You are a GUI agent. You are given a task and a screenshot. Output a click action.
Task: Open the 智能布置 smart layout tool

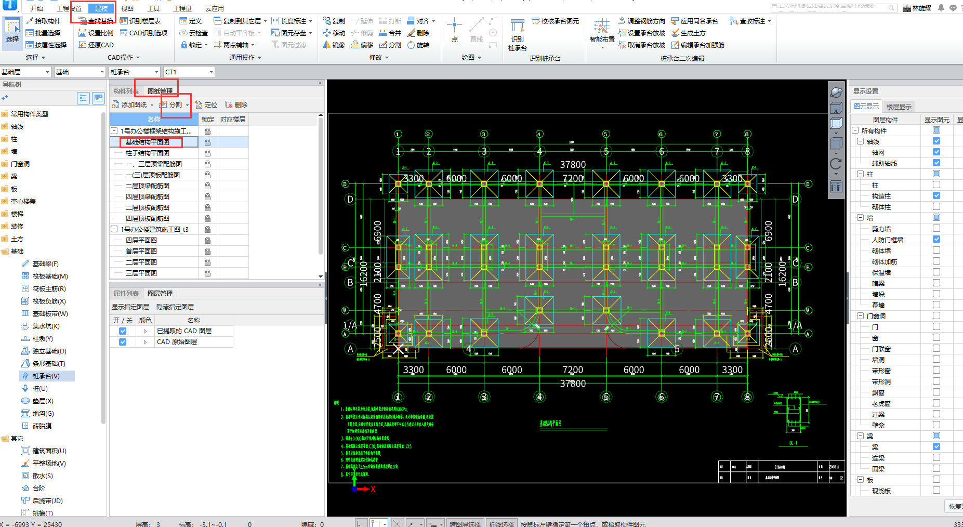(602, 32)
